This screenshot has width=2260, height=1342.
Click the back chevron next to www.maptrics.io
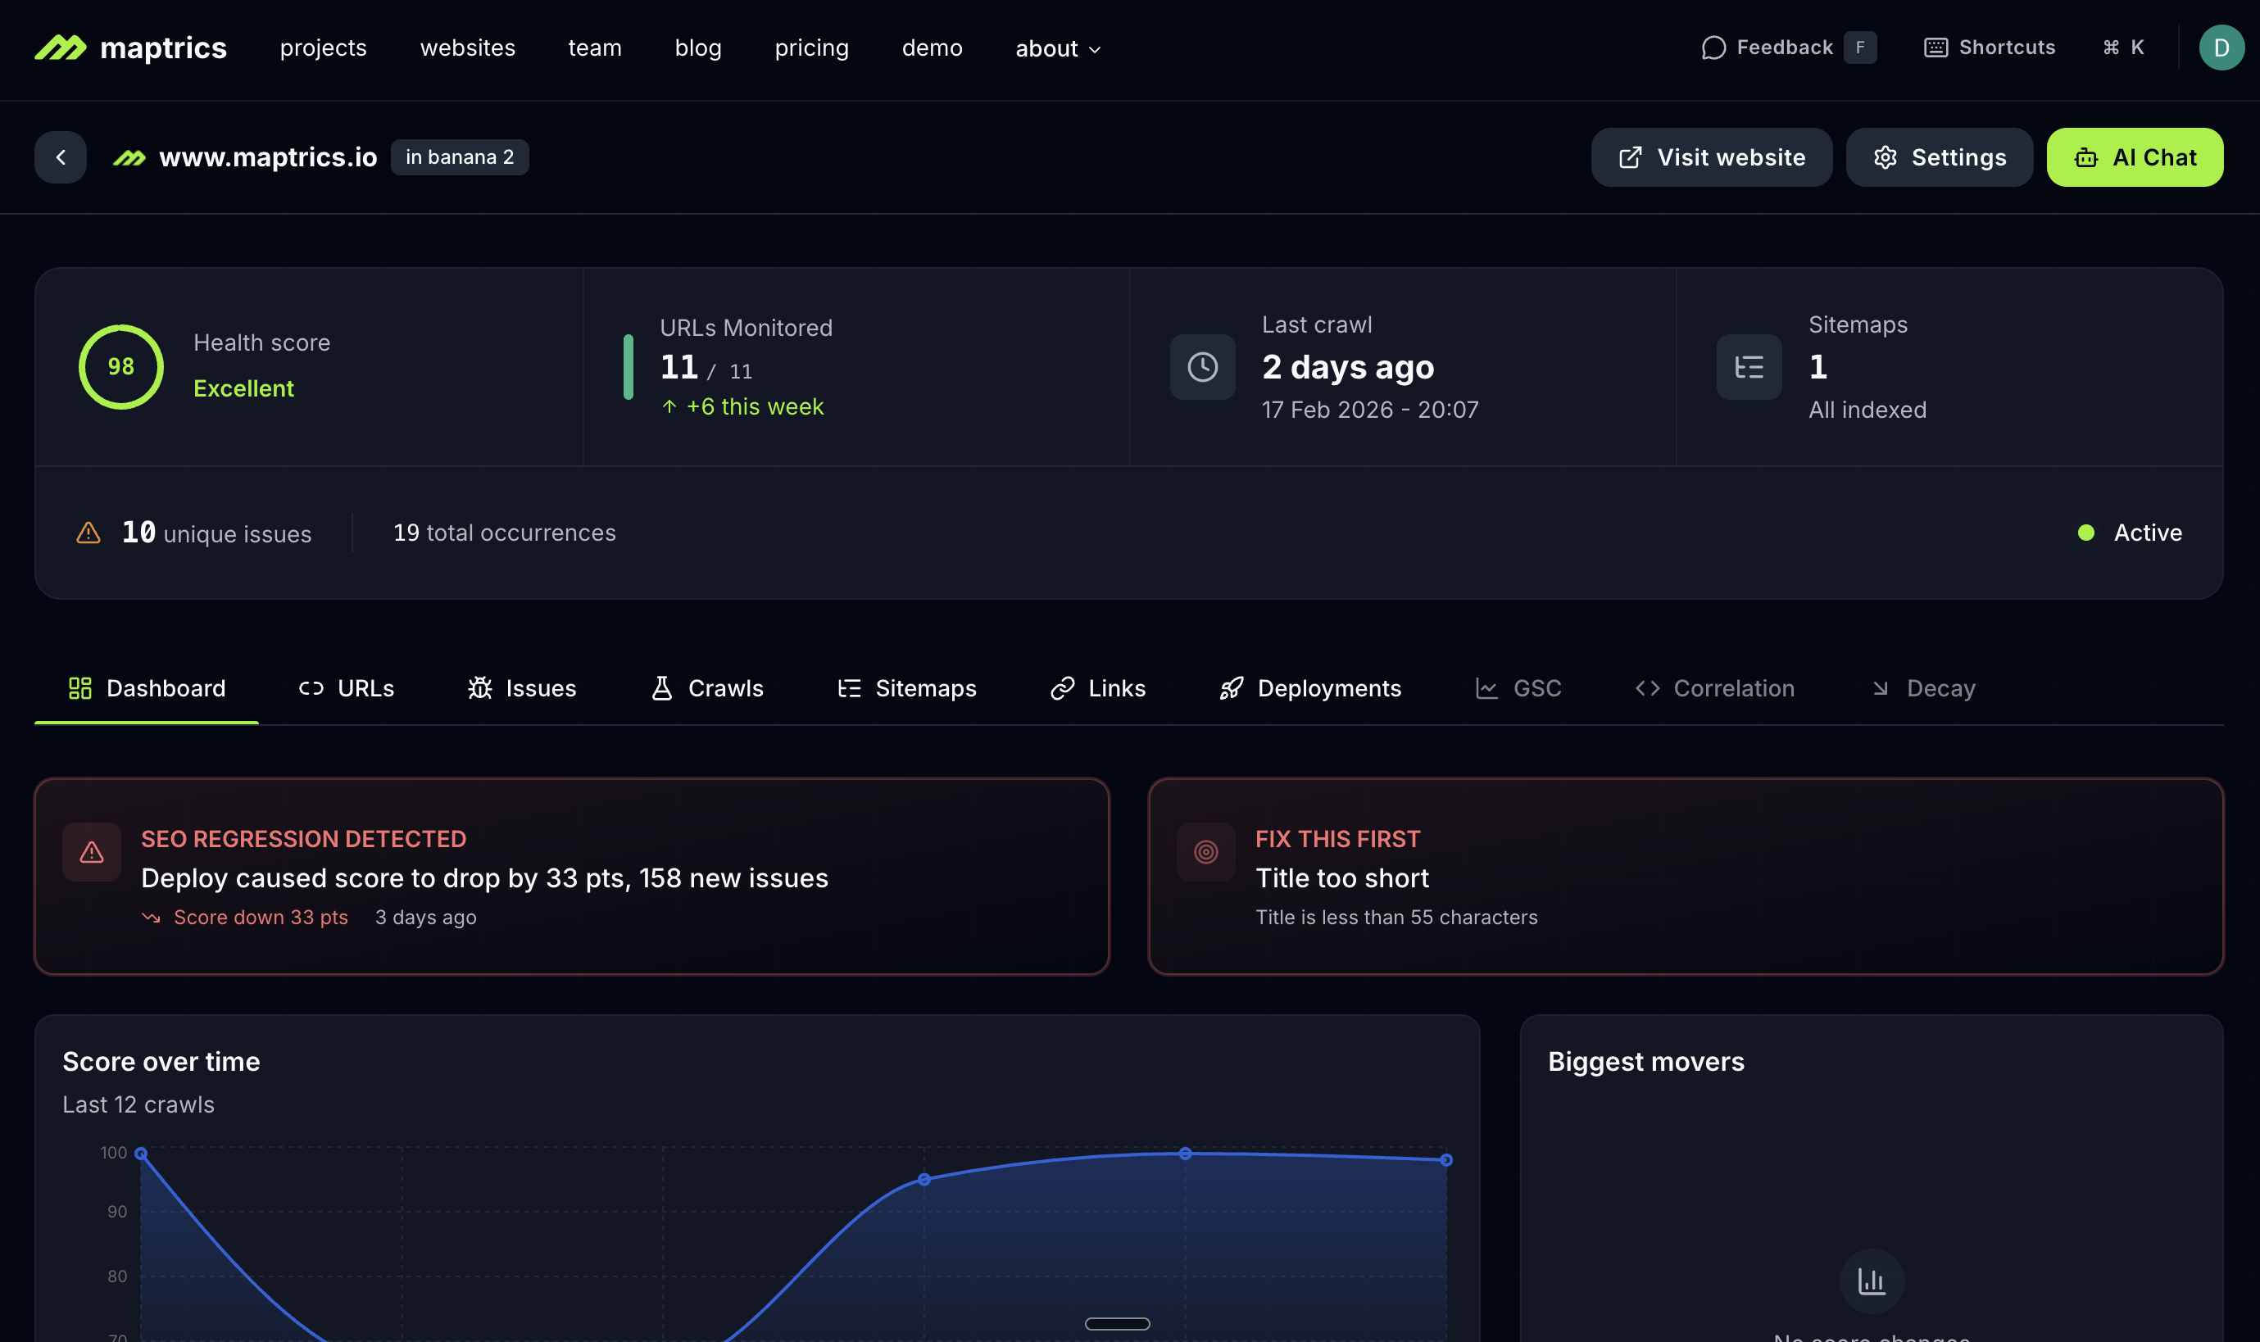point(60,156)
